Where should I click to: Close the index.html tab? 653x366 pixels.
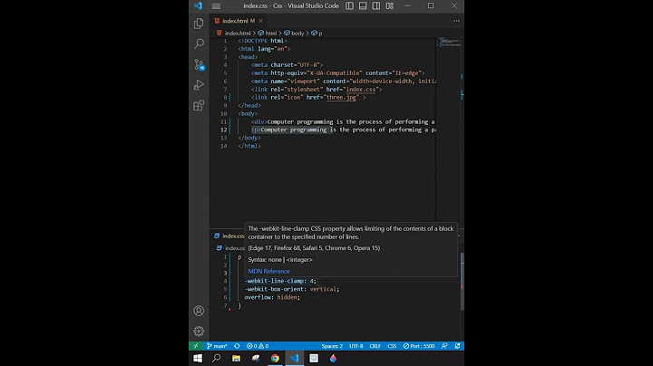point(260,21)
